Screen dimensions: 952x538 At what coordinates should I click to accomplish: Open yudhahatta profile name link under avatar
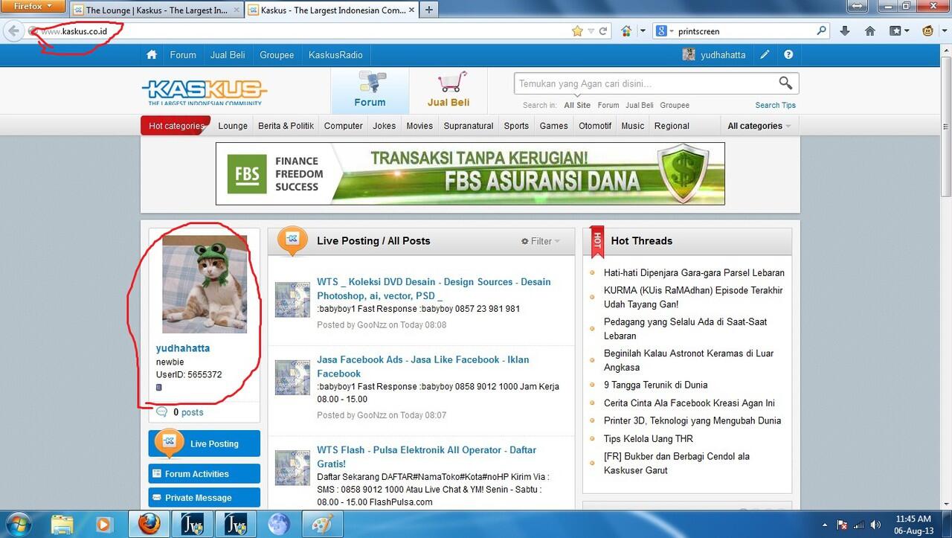coord(183,348)
